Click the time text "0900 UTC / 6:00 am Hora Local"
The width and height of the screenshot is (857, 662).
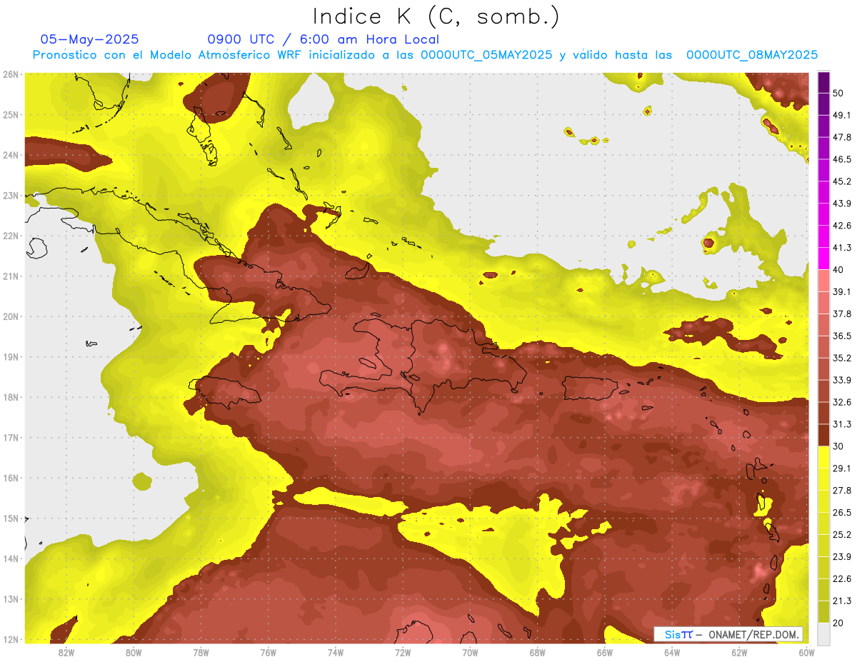pos(324,39)
